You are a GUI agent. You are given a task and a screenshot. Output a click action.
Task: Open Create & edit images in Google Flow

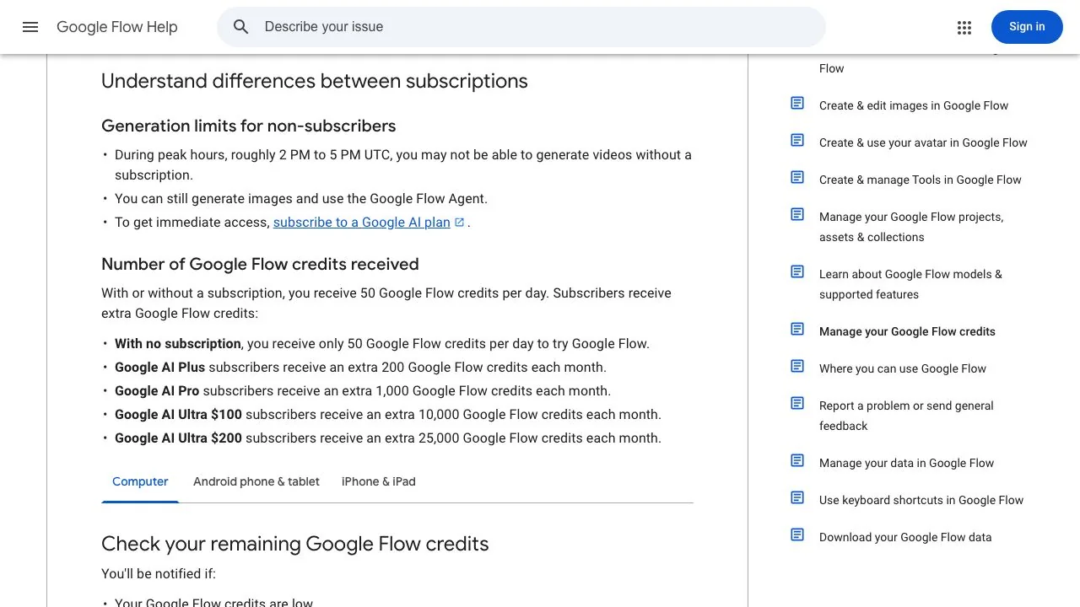pos(914,105)
